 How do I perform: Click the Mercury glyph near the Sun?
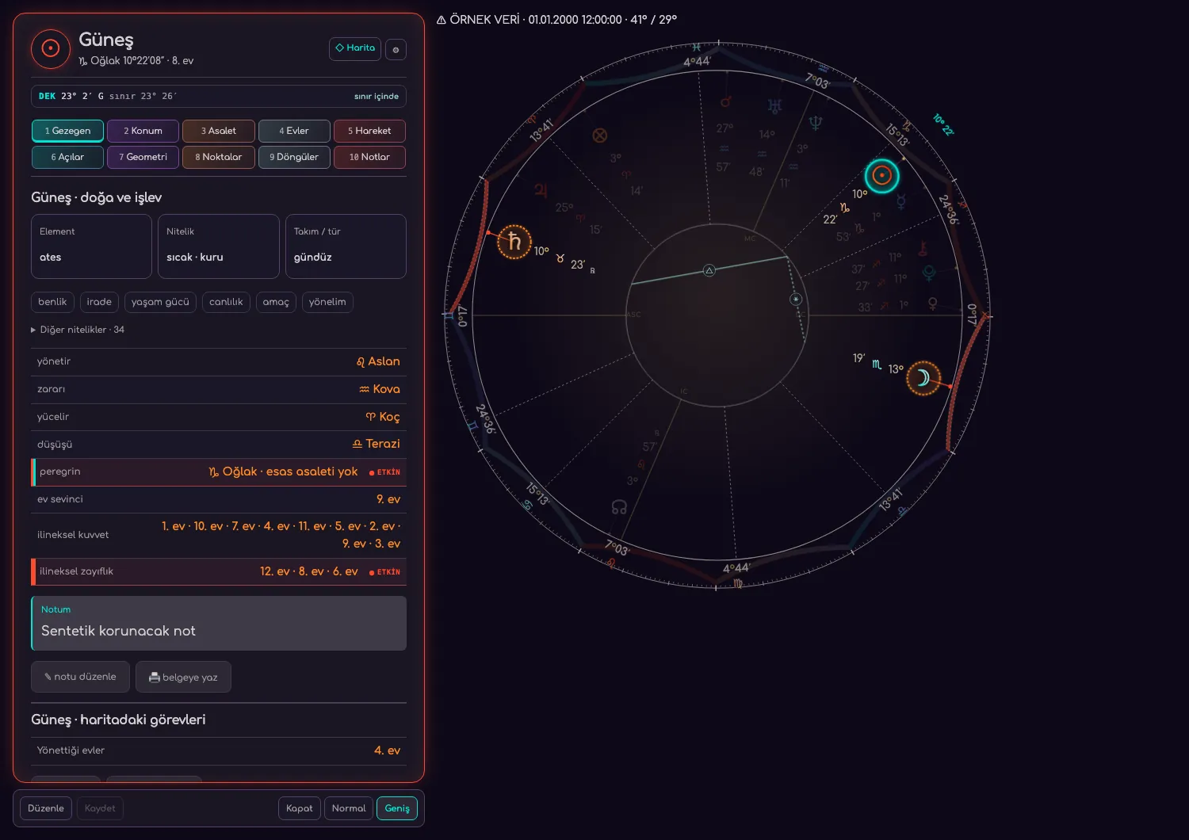(x=900, y=202)
